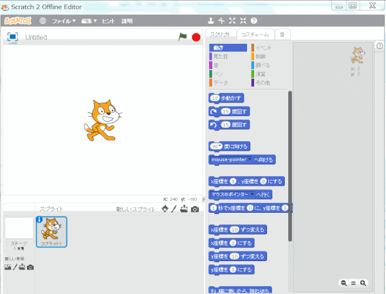Select the Delete scissors tool
The height and width of the screenshot is (294, 386).
coord(221,21)
